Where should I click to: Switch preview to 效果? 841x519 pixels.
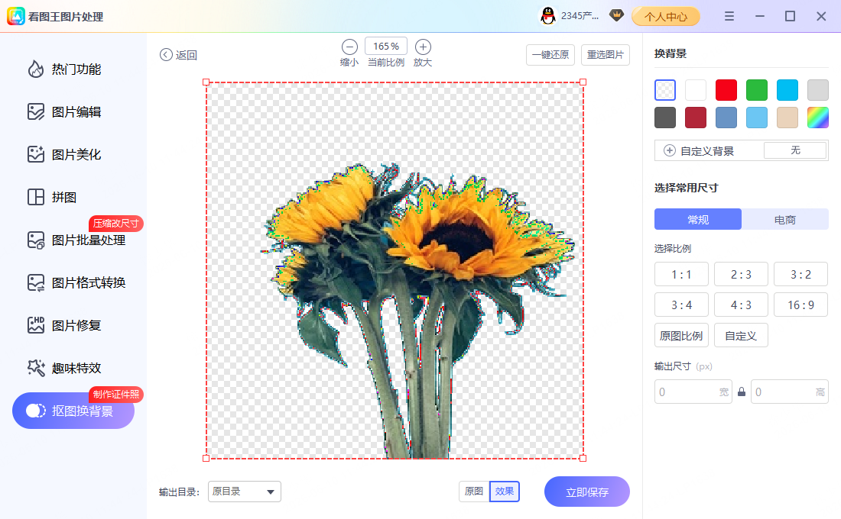[504, 492]
